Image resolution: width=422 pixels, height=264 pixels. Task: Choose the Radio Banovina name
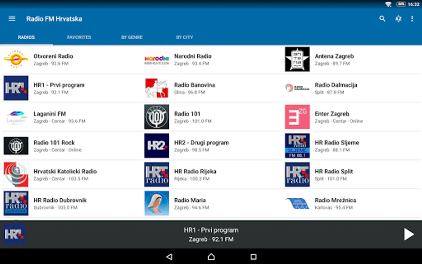coord(195,85)
